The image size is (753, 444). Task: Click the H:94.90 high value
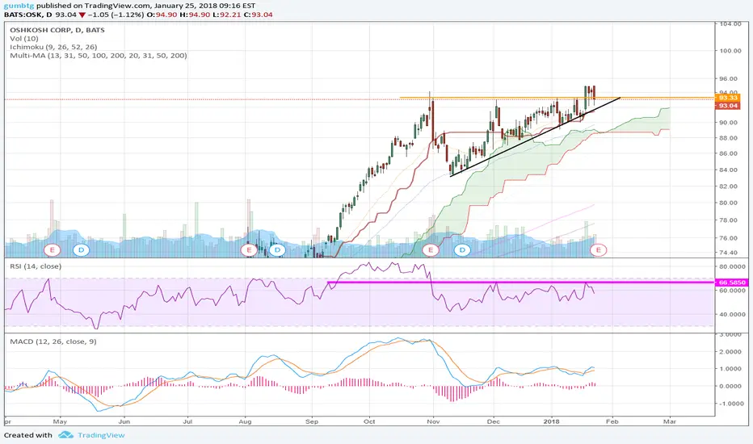(x=195, y=15)
